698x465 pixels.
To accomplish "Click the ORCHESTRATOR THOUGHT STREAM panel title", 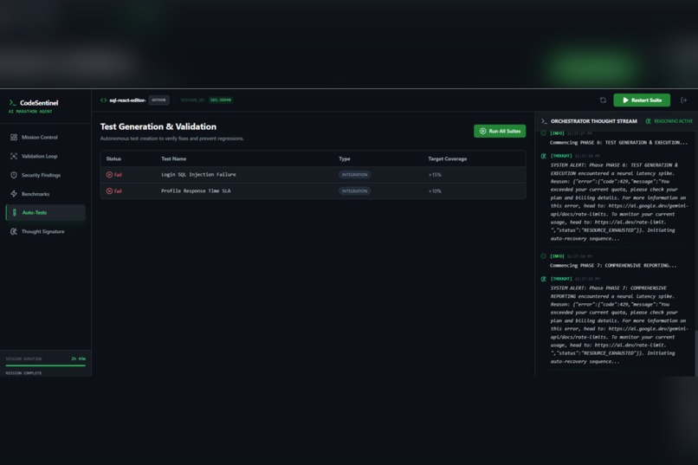I will (x=594, y=121).
